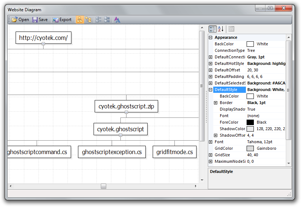Expand the GridSize property
The height and width of the screenshot is (207, 301).
pos(211,155)
